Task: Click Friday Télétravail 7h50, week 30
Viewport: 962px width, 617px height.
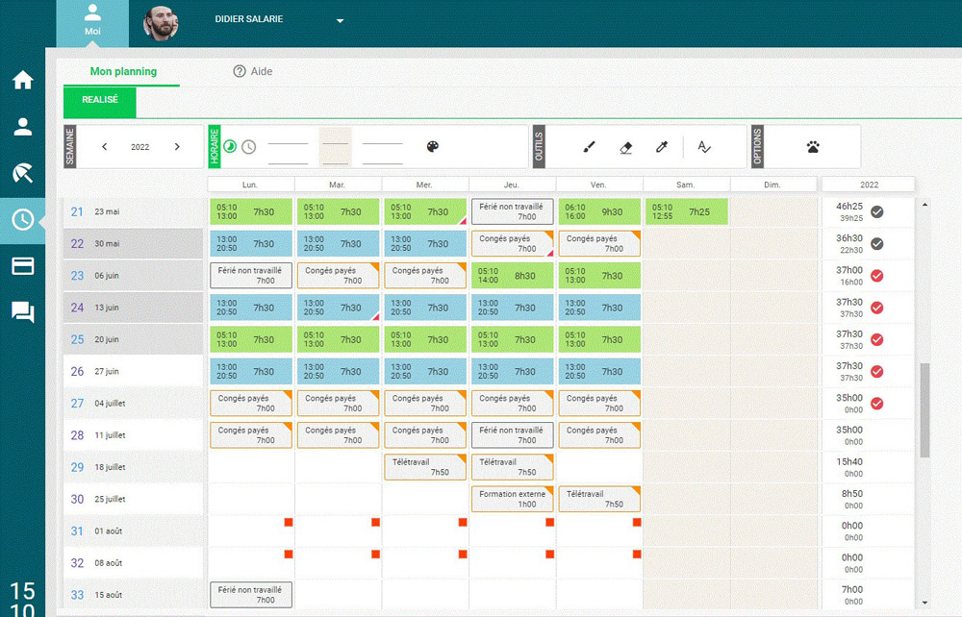Action: [598, 499]
